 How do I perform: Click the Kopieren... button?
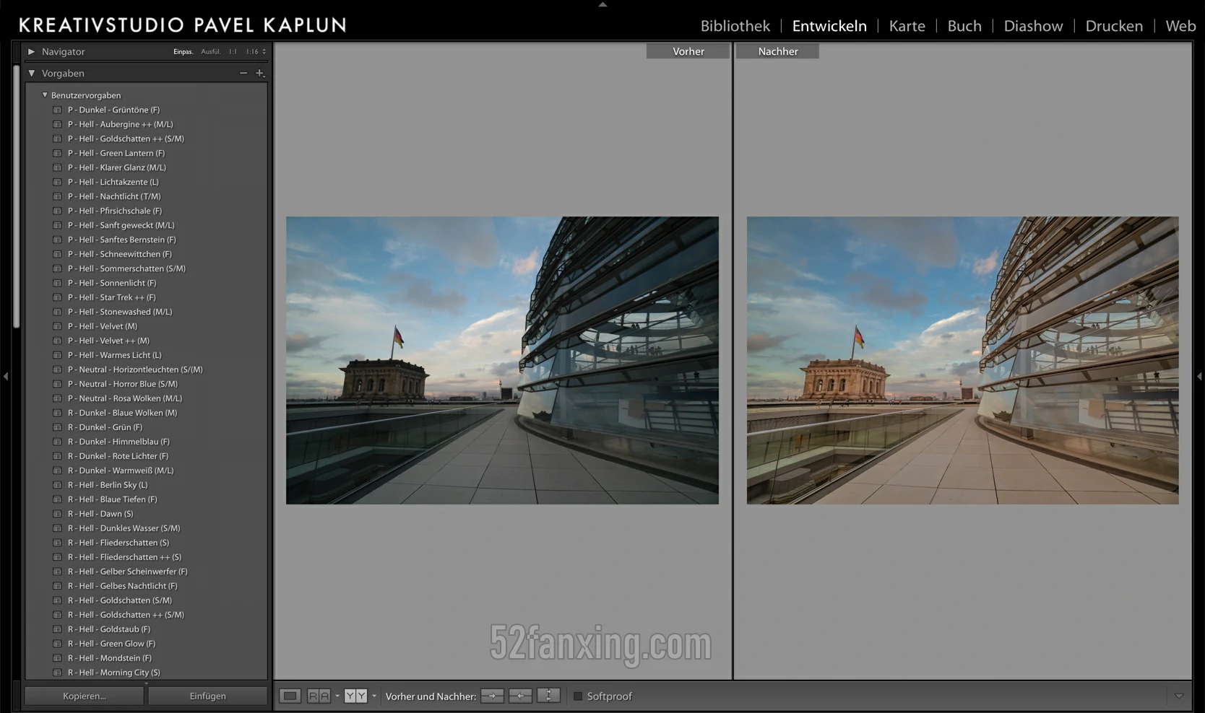(x=85, y=696)
